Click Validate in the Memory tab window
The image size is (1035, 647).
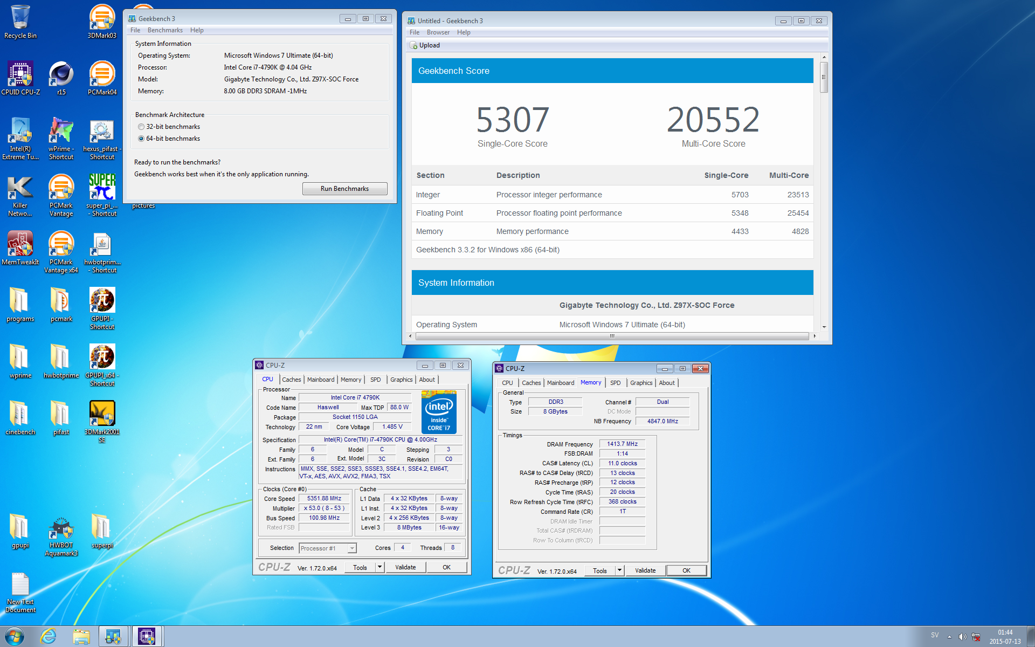[x=645, y=570]
